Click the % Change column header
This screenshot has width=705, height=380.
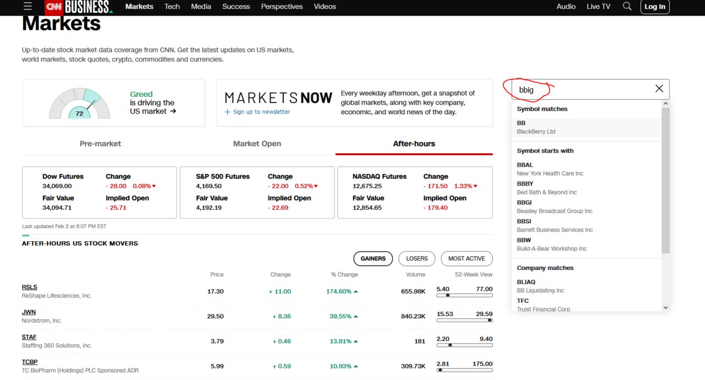pos(345,274)
